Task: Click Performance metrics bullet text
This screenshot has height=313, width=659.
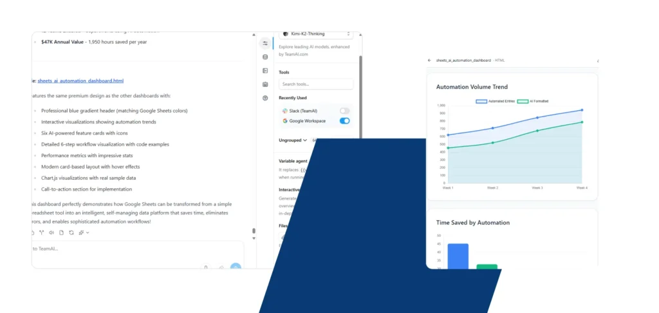Action: [87, 156]
